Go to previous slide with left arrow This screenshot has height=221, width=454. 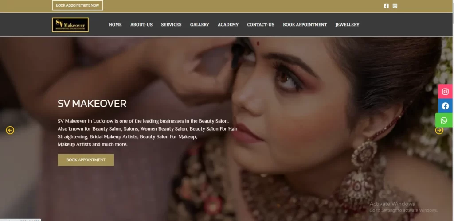coord(10,130)
